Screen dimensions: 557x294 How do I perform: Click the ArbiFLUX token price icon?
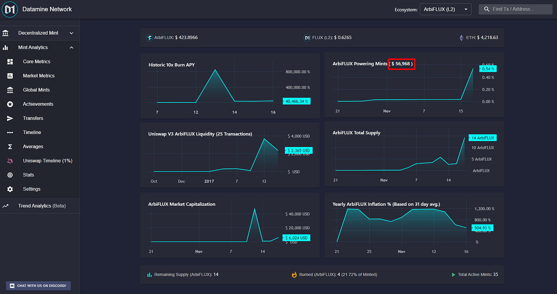[150, 38]
